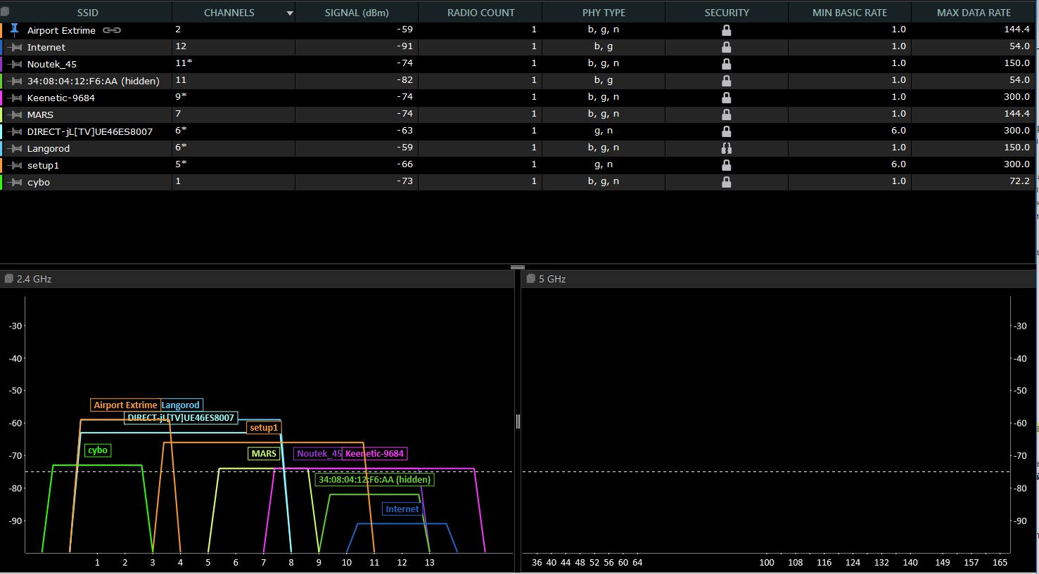Pin the Keenetic-9684 network

coord(15,98)
